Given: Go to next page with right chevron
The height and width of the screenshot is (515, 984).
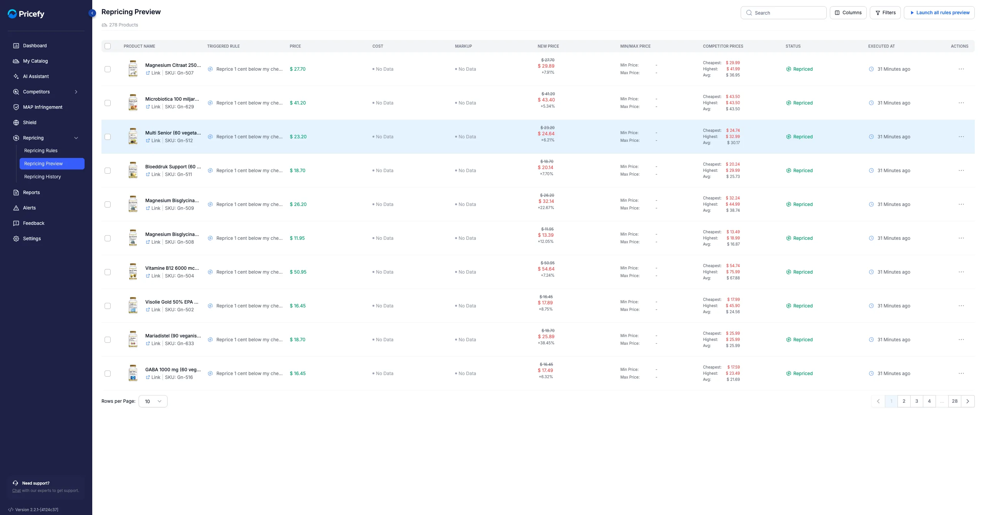Looking at the screenshot, I should (968, 401).
